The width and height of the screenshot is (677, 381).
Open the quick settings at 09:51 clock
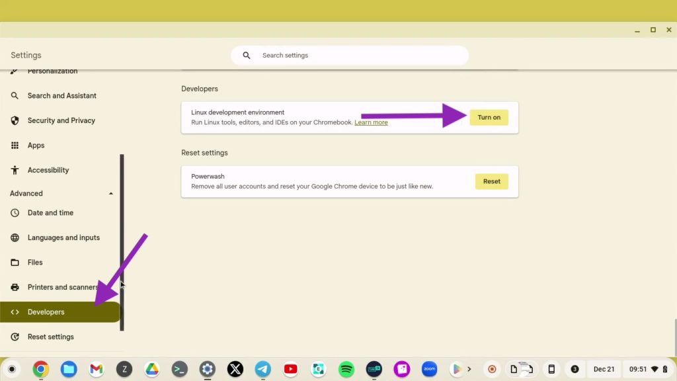click(648, 369)
